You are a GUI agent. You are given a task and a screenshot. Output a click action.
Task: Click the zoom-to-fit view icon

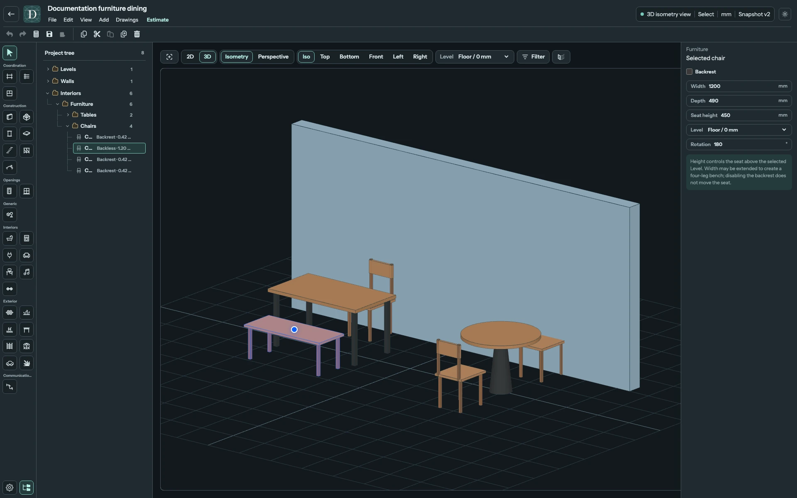[x=169, y=57]
